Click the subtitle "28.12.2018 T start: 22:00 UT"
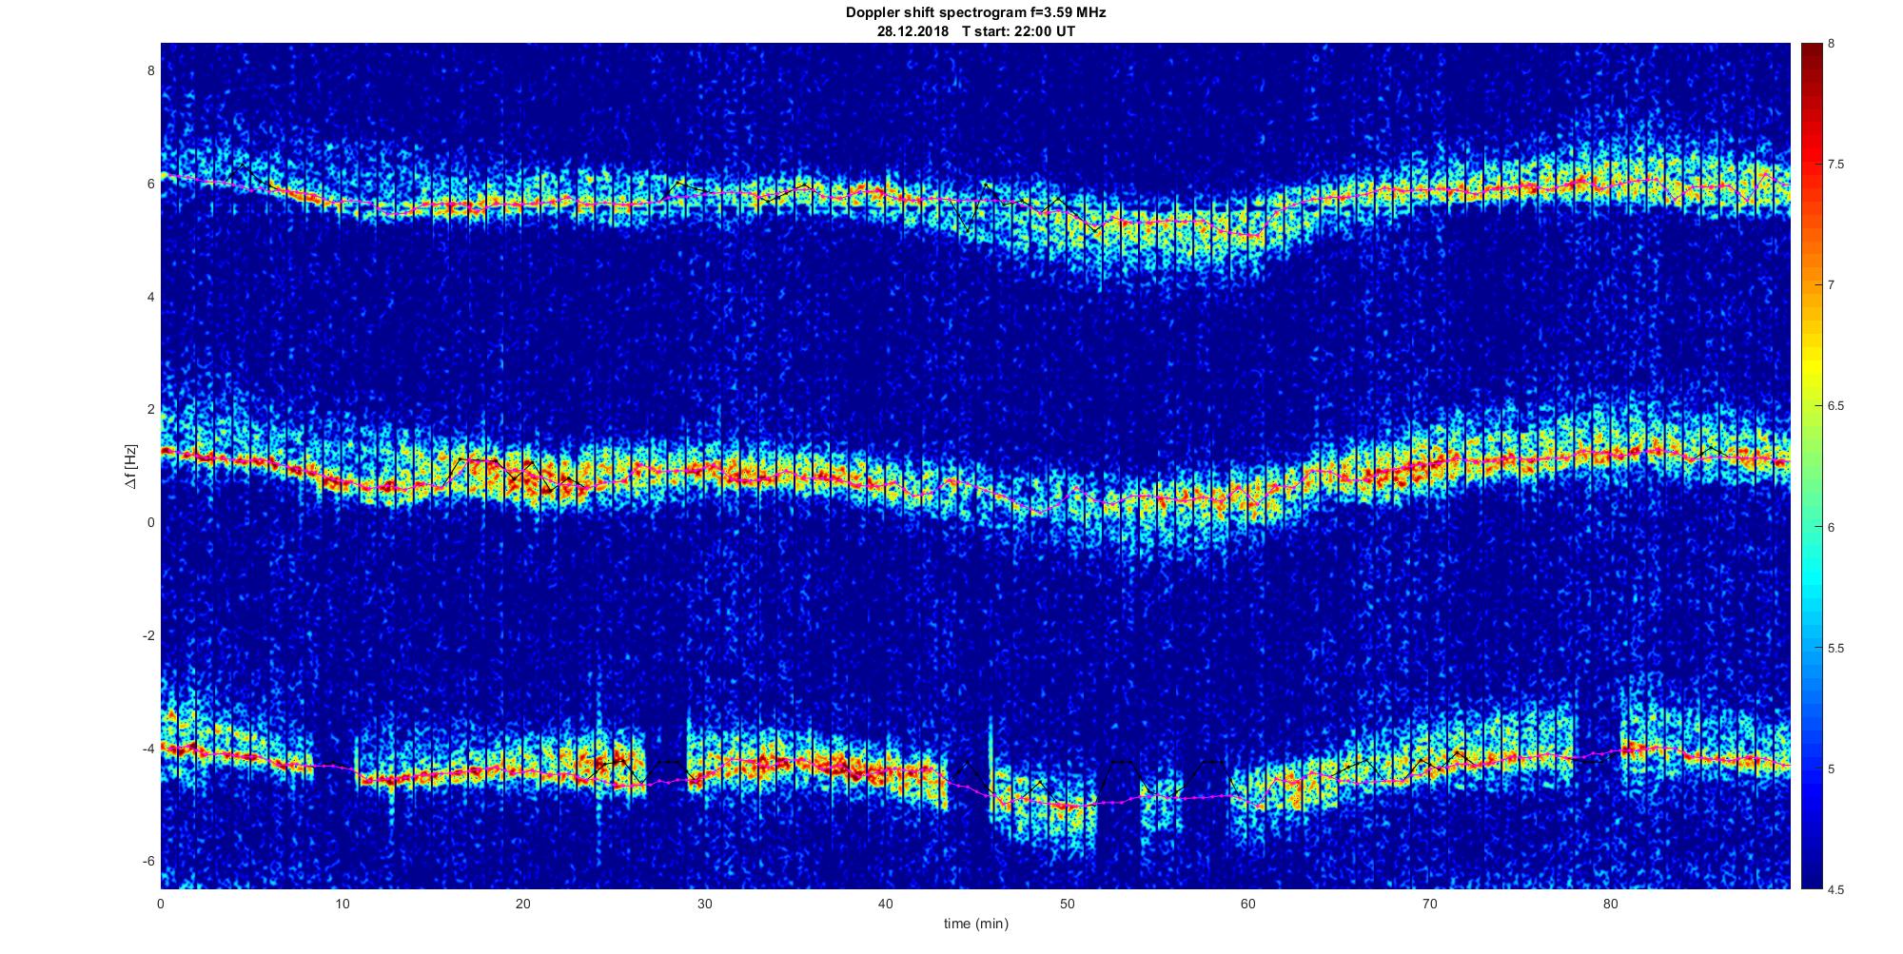Image resolution: width=1903 pixels, height=954 pixels. click(975, 30)
